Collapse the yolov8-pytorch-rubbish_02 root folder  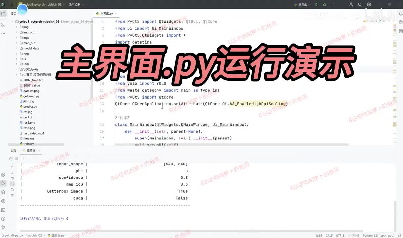click(x=12, y=22)
